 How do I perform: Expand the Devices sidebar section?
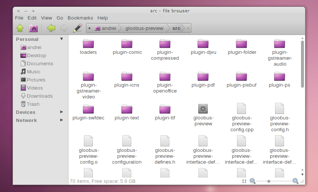[x=61, y=112]
